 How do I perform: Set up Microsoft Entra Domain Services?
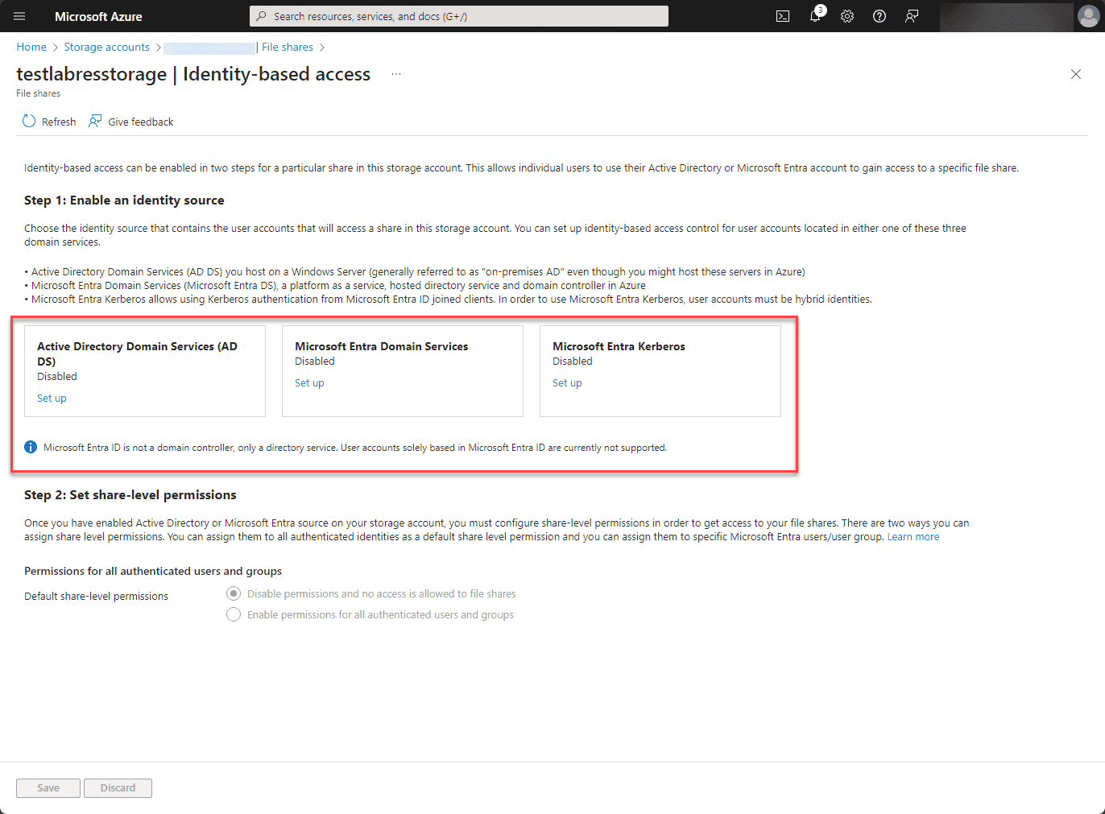tap(309, 383)
